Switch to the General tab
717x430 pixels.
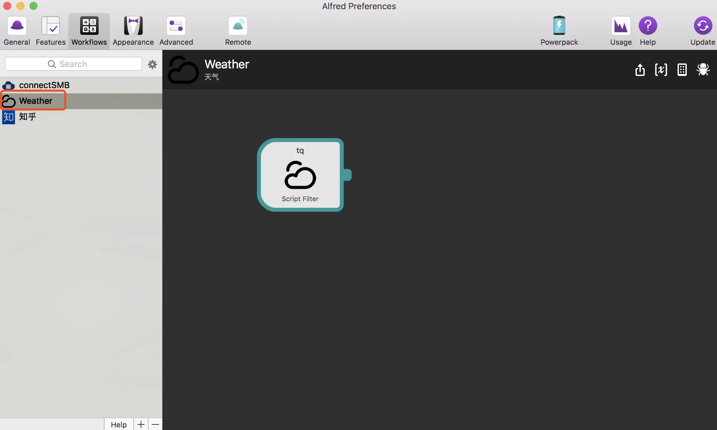click(x=17, y=31)
